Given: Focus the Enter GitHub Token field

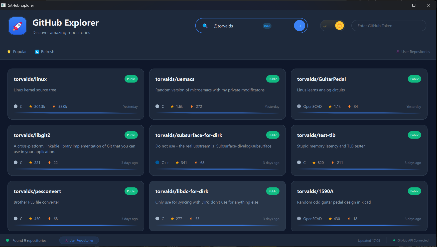Looking at the screenshot, I should pyautogui.click(x=389, y=26).
